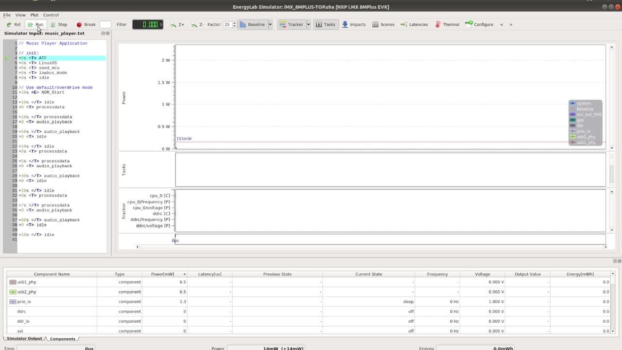The height and width of the screenshot is (350, 622).
Task: Click the Filter input field
Action: [105, 24]
